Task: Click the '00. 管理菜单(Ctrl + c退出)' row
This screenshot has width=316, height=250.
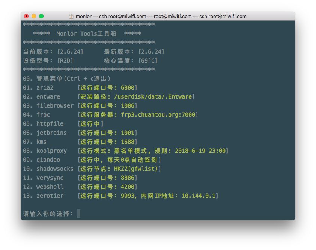Action: (x=67, y=78)
